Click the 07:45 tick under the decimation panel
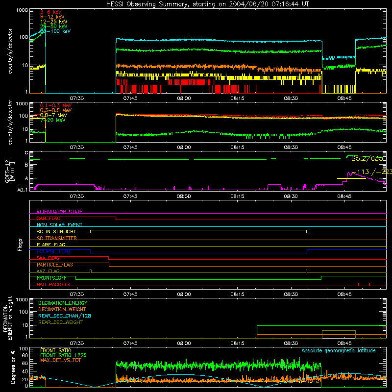 (x=130, y=343)
